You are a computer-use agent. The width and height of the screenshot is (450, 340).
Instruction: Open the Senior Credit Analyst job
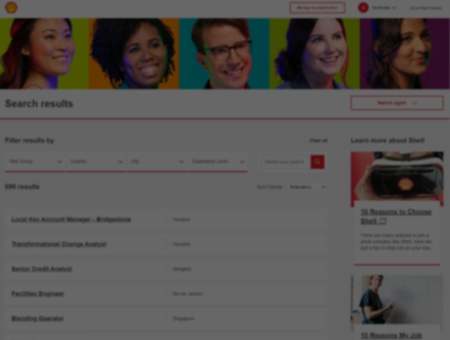click(x=42, y=269)
